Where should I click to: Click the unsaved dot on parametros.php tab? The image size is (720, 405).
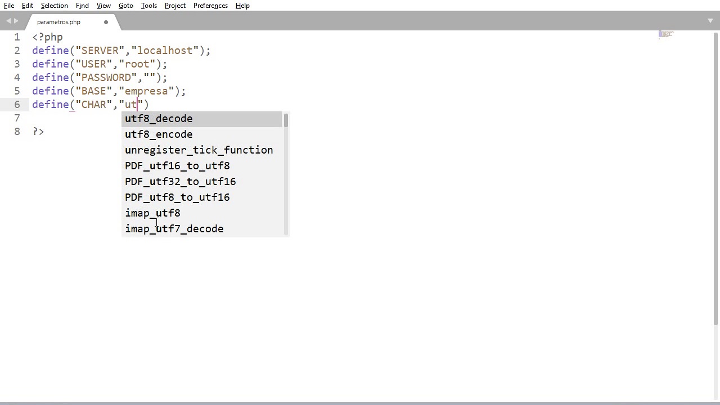pos(106,22)
